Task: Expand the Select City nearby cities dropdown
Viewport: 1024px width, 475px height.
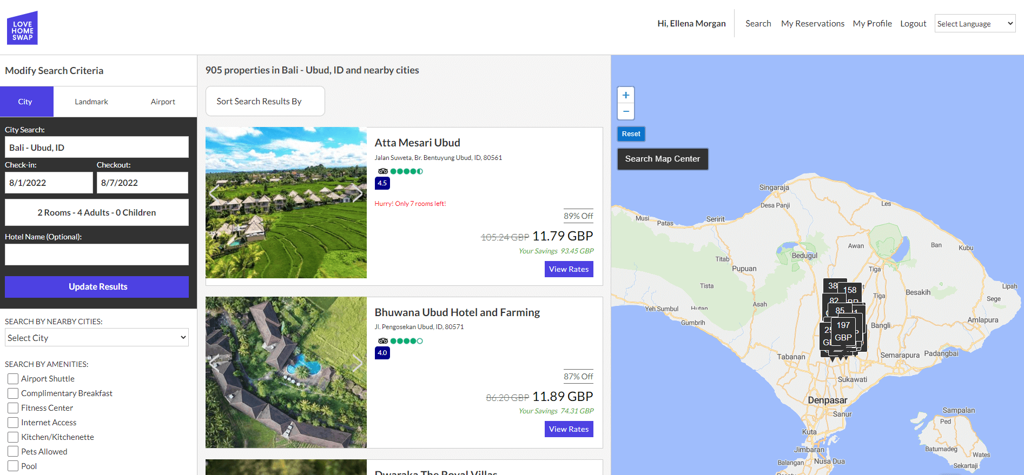Action: [x=97, y=338]
